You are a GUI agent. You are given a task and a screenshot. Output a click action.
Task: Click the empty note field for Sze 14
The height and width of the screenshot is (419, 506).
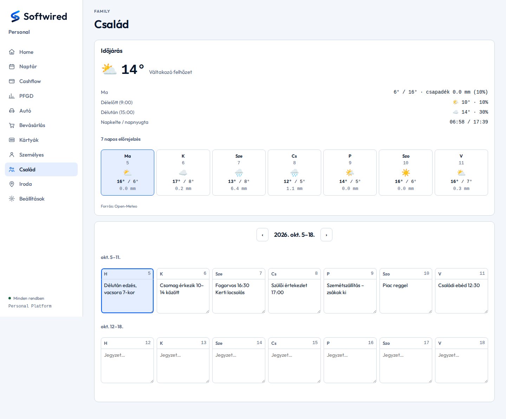coord(239,366)
